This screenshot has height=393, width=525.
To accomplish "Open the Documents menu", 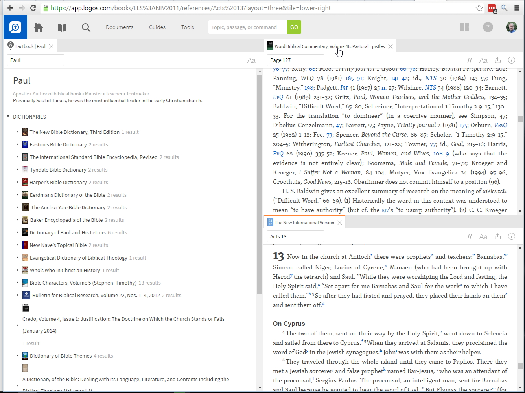I will (x=120, y=27).
